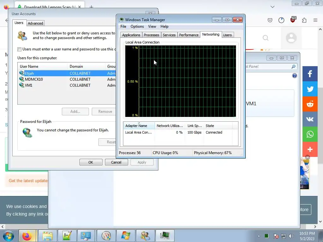323x242 pixels.
Task: Open the Windows Start menu orb
Action: point(8,236)
